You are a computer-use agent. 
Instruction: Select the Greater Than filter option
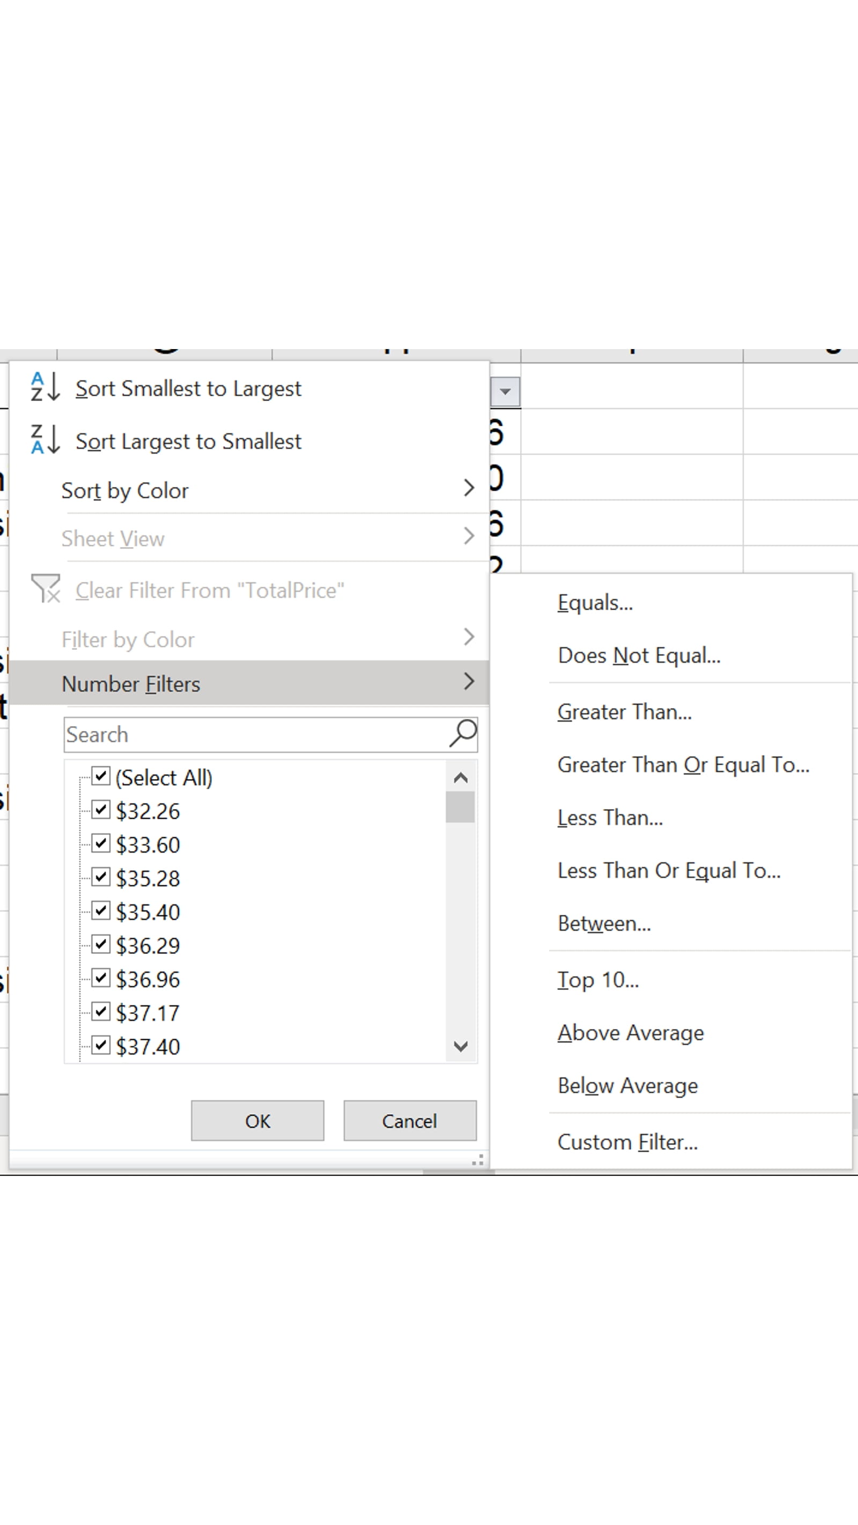coord(625,712)
